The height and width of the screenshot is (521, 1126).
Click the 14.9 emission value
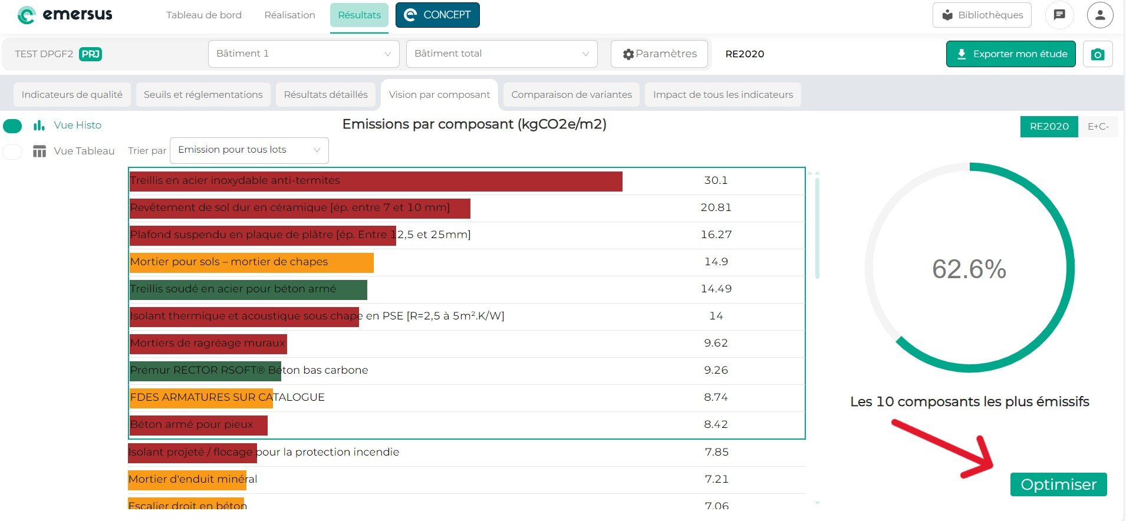pos(716,262)
